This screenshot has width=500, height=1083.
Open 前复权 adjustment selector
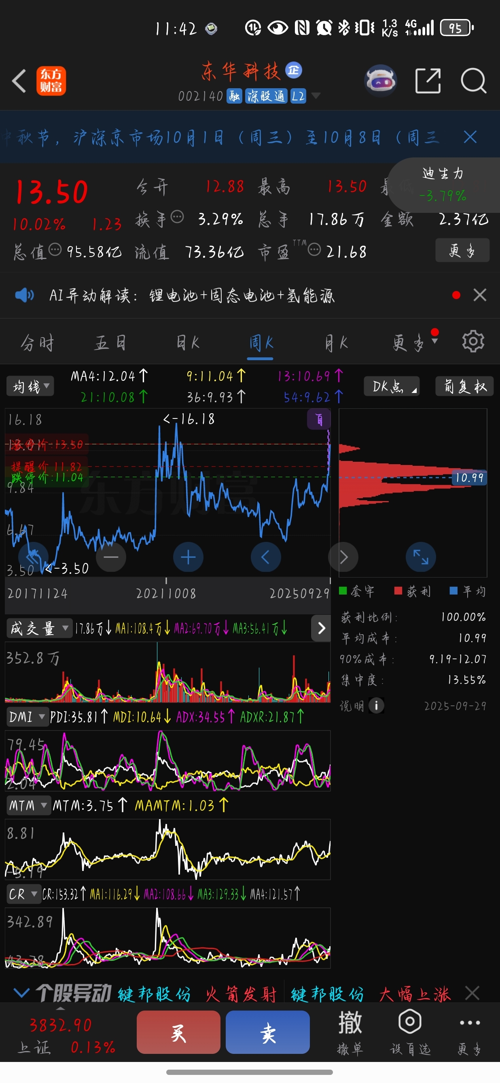(465, 386)
